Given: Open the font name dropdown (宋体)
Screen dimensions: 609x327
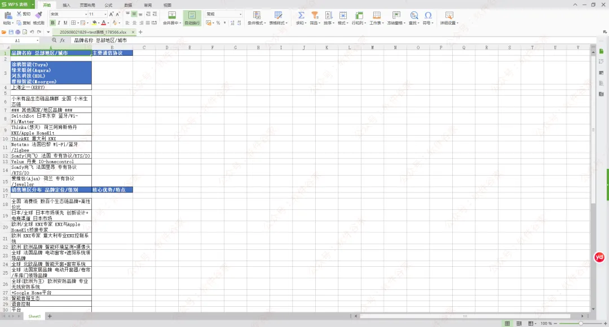Looking at the screenshot, I should tap(86, 14).
